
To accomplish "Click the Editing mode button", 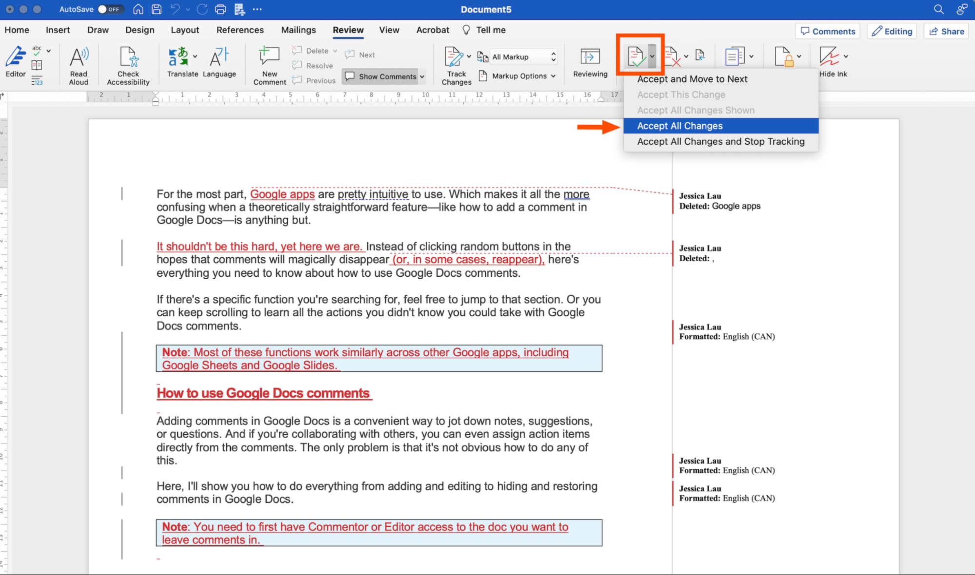I will click(893, 31).
